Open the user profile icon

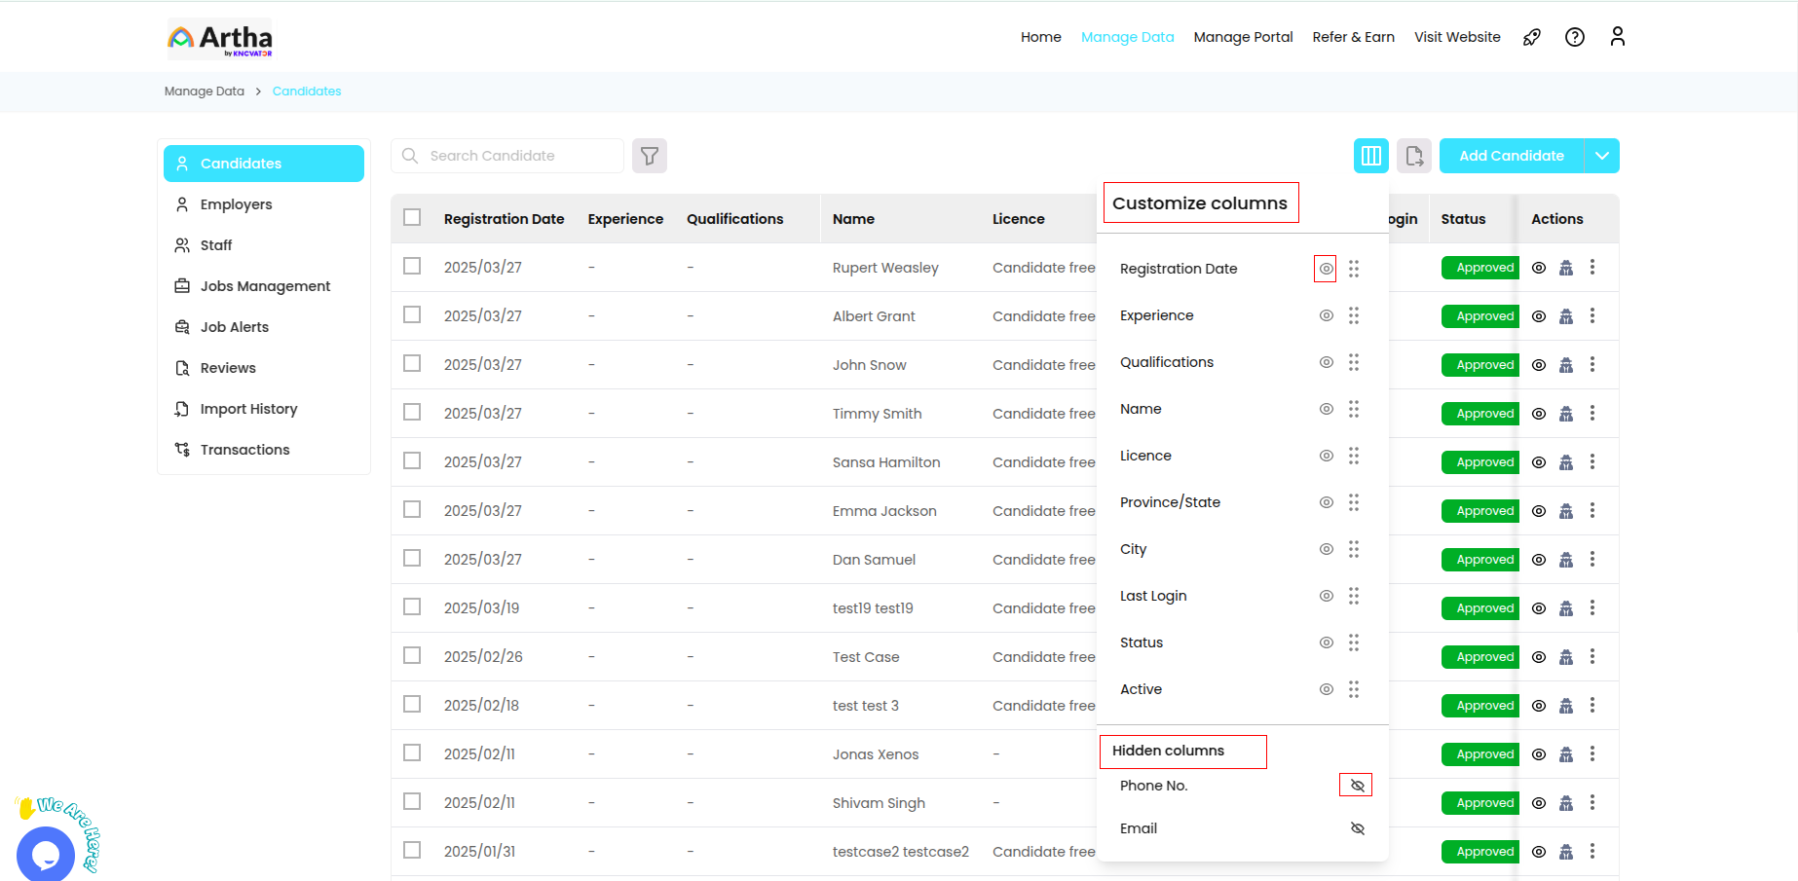[x=1617, y=37]
